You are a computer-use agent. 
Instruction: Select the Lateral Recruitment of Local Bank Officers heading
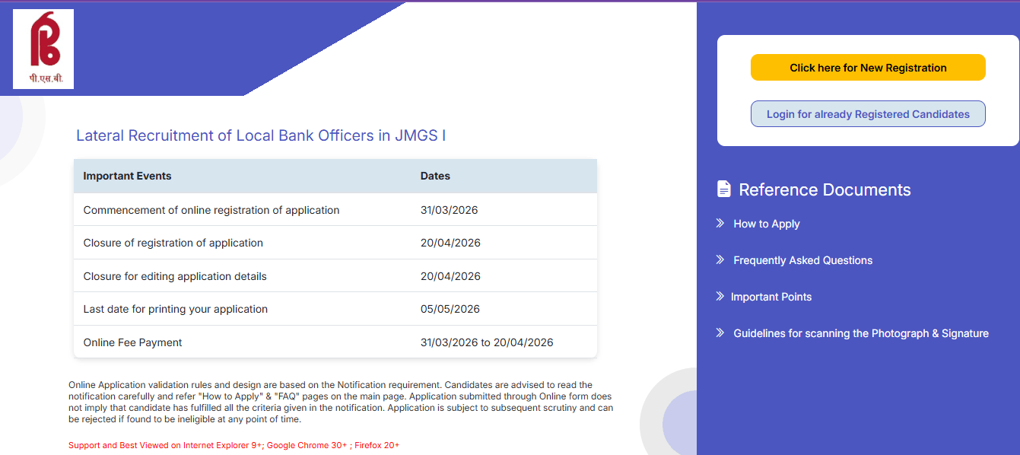[262, 135]
